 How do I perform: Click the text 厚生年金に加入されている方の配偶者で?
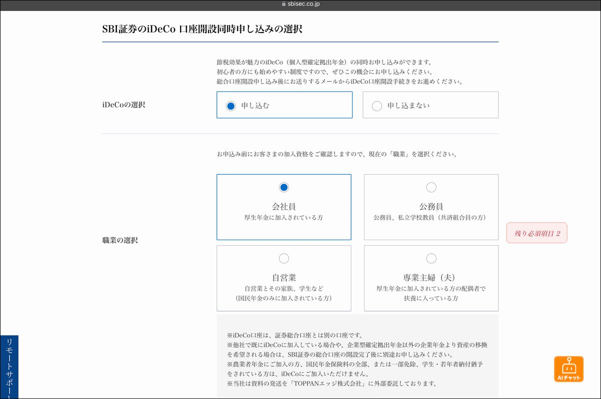coord(431,289)
